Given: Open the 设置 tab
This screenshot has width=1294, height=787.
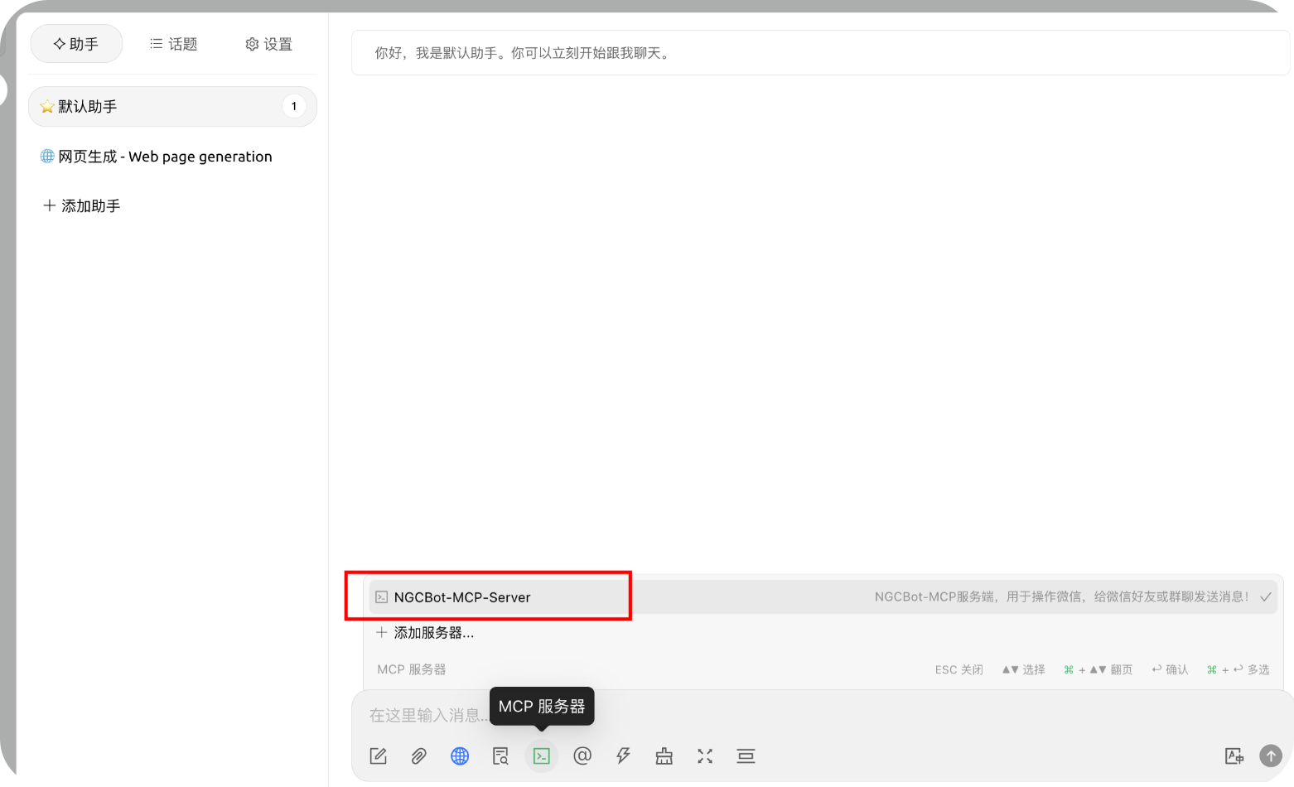Looking at the screenshot, I should tap(269, 44).
